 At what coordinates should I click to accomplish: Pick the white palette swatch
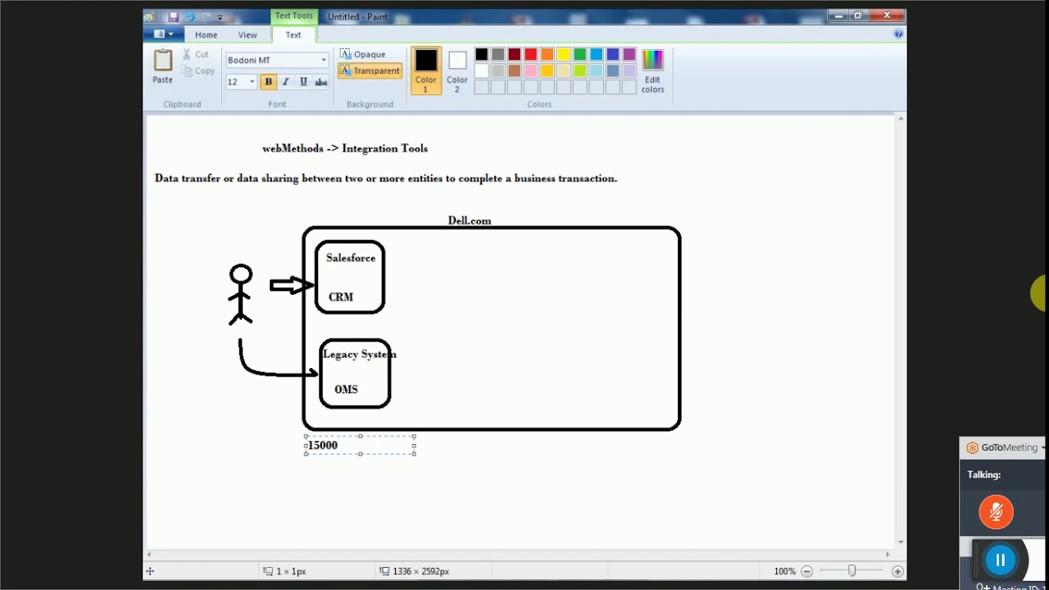(x=482, y=71)
